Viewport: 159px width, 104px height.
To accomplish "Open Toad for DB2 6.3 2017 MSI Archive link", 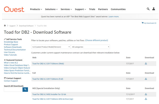I will pyautogui.click(x=53, y=99).
